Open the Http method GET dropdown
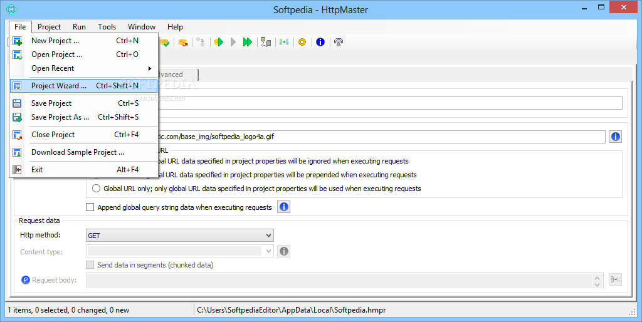 click(x=180, y=236)
